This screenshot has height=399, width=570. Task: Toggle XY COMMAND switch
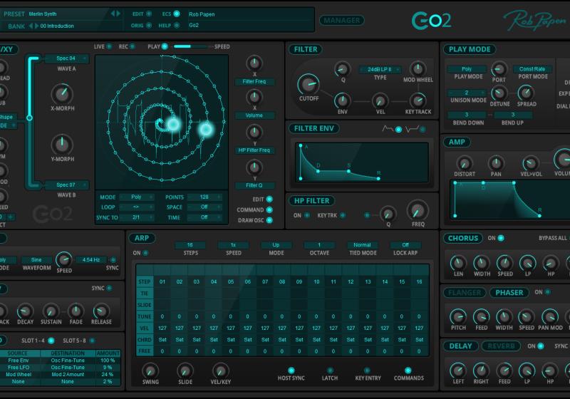[269, 209]
